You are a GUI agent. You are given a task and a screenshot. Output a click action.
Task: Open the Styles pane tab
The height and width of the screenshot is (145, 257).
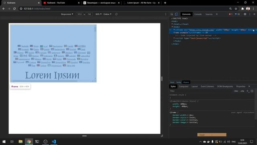point(173,87)
